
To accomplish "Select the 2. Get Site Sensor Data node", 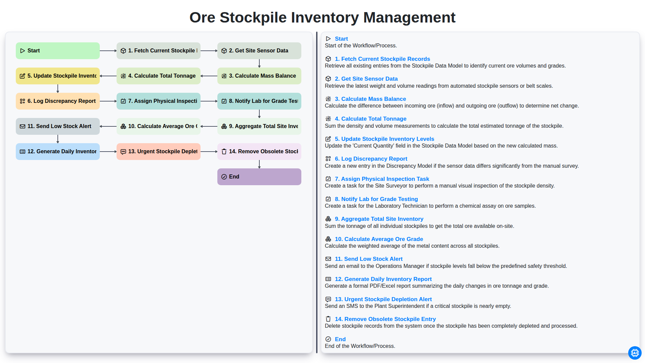I will click(259, 51).
